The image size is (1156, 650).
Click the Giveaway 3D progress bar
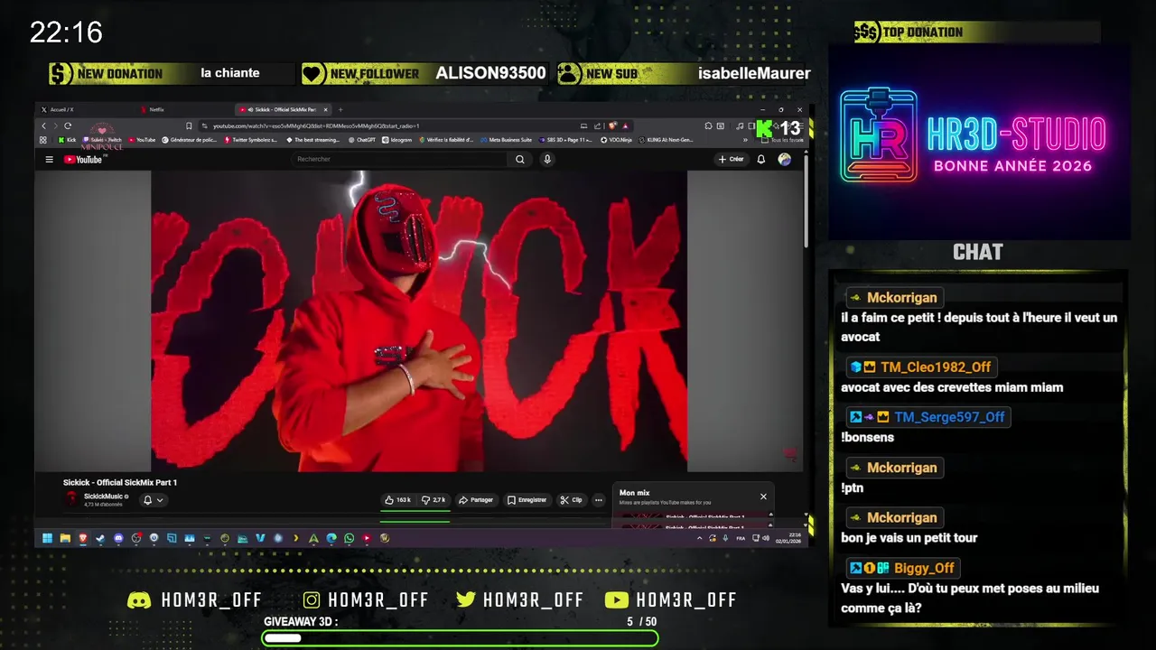click(460, 638)
